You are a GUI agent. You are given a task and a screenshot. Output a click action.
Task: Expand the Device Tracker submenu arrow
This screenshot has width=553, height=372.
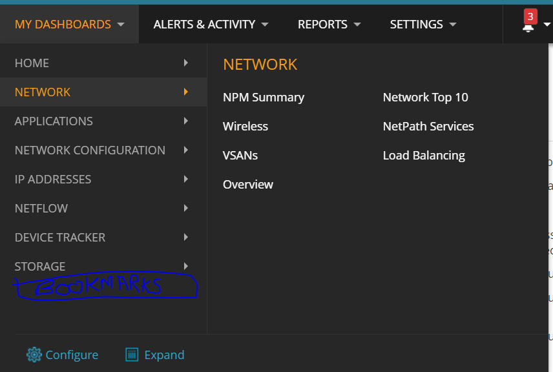click(186, 237)
